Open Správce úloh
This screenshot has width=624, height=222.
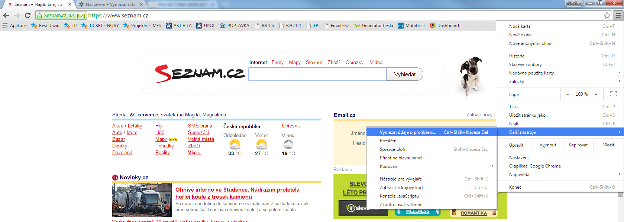coord(431,149)
